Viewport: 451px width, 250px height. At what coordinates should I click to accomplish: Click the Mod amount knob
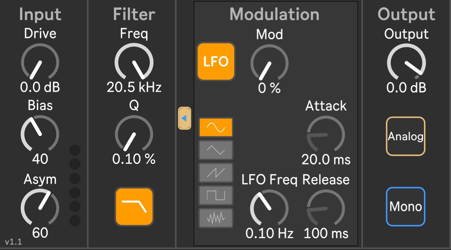[x=269, y=63]
